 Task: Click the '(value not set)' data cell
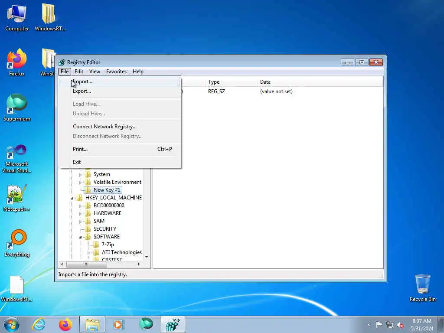(x=276, y=91)
